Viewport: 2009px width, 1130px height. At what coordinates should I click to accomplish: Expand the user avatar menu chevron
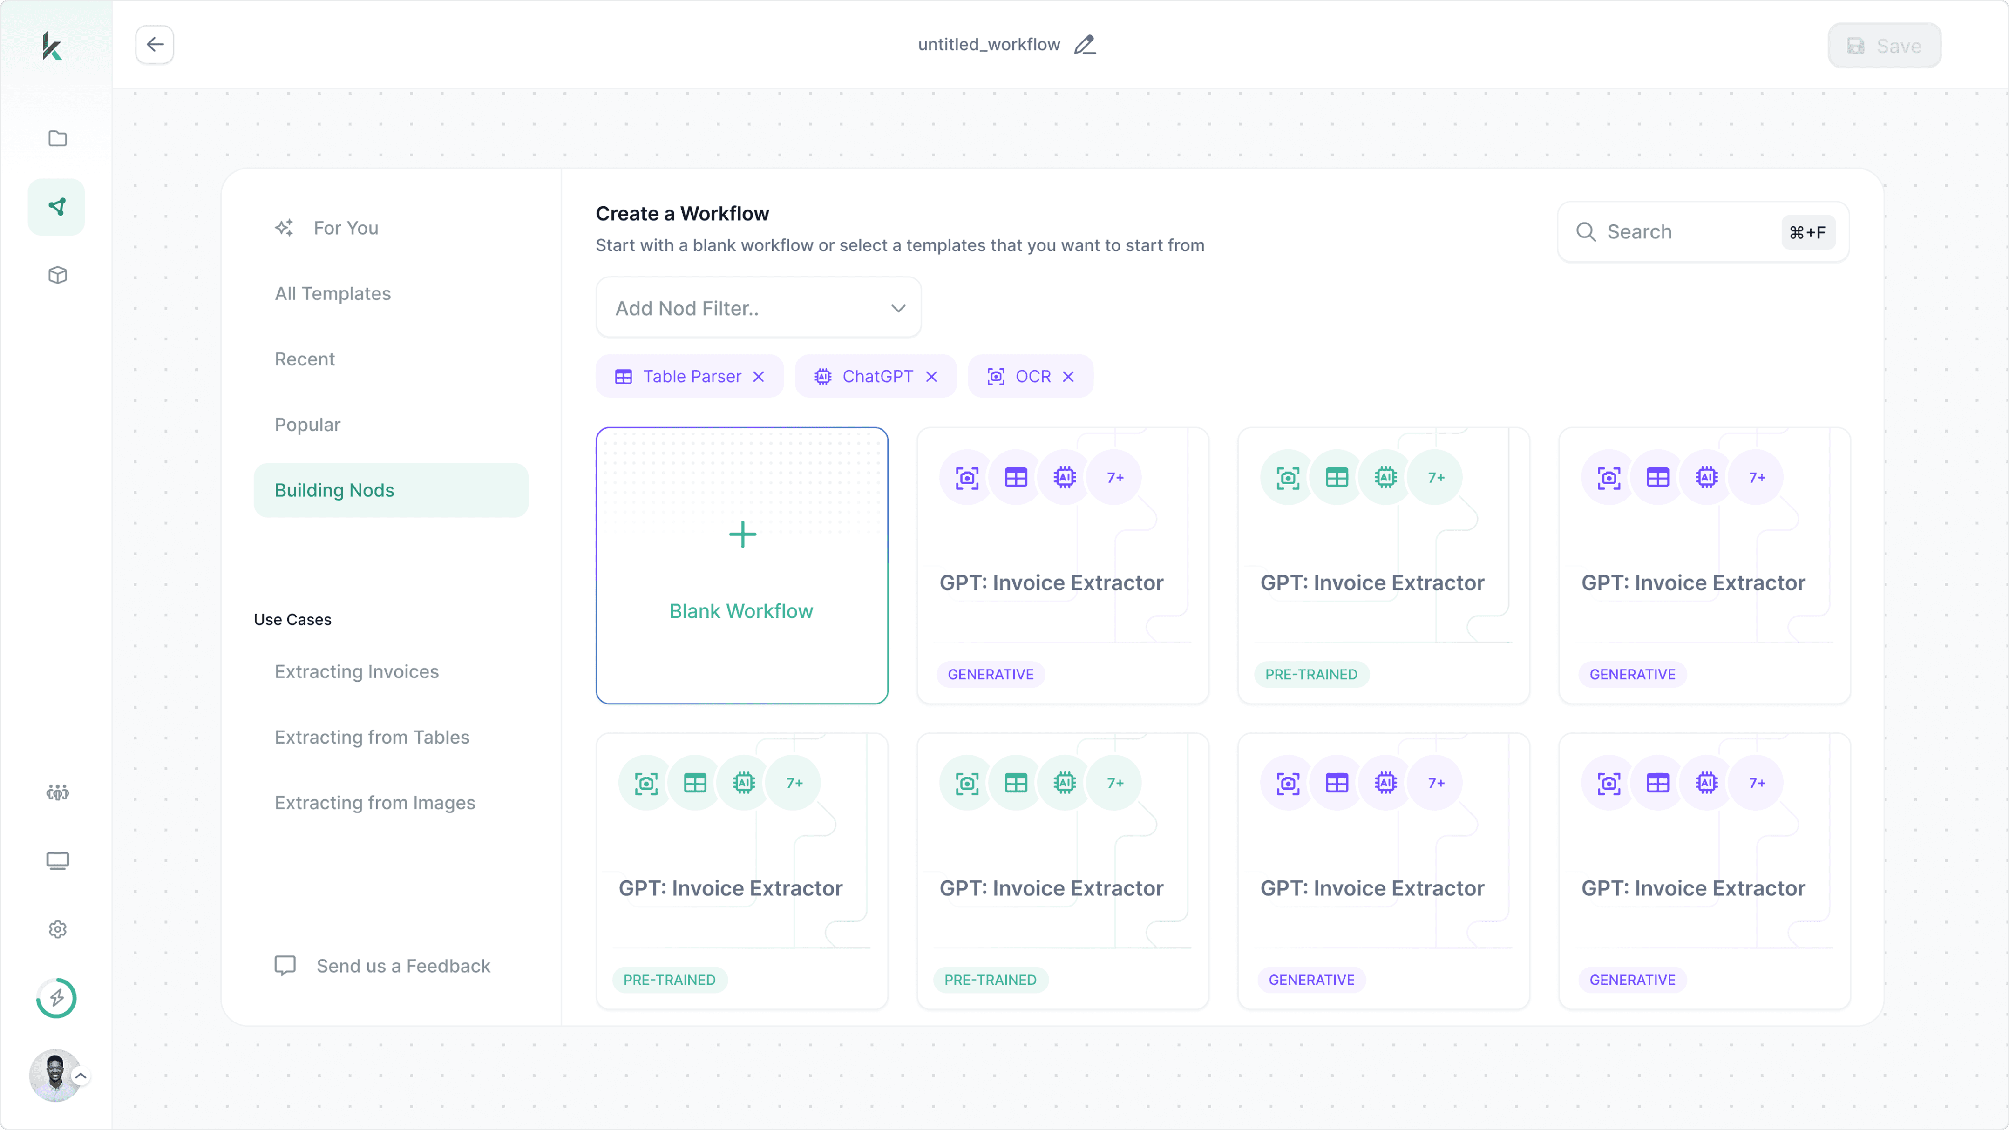point(80,1076)
